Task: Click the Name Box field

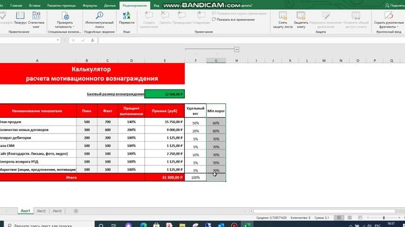Action: pos(27,40)
